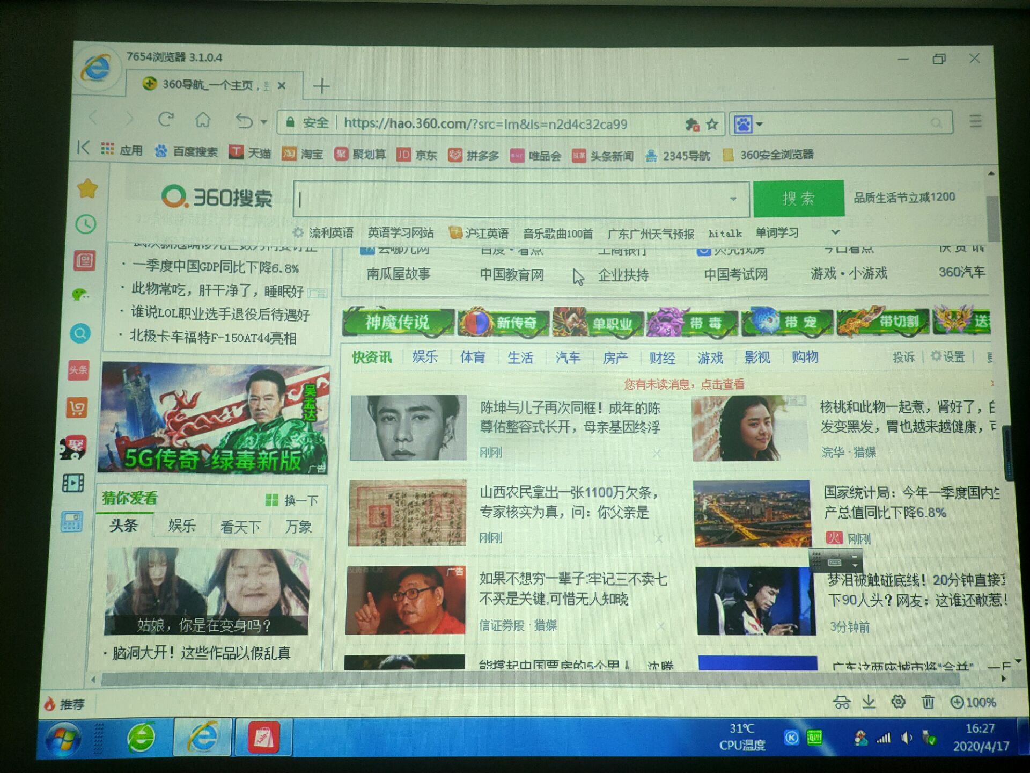The width and height of the screenshot is (1030, 773).
Task: Open the 神魔传说 game banner
Action: click(398, 322)
